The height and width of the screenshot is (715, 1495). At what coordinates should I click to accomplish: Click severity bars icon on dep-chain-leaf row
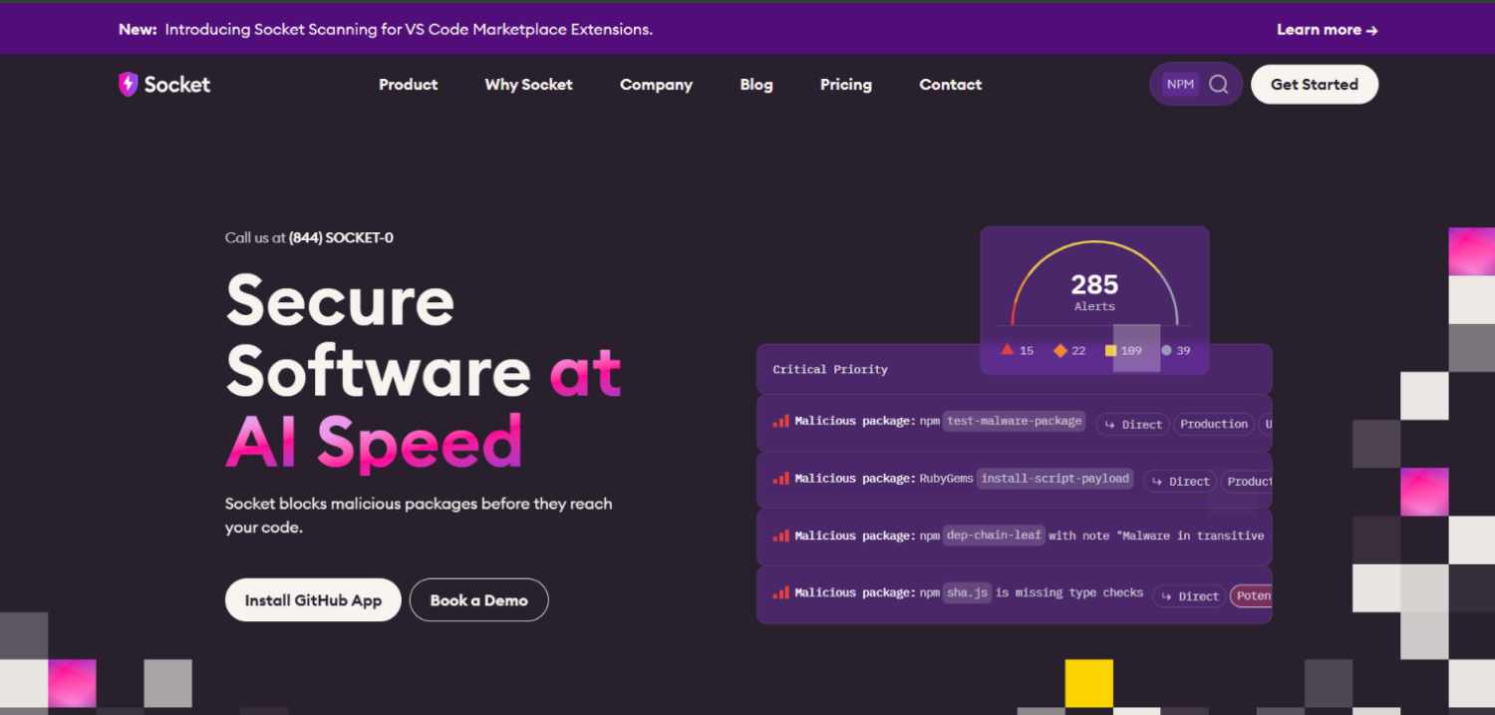(780, 536)
